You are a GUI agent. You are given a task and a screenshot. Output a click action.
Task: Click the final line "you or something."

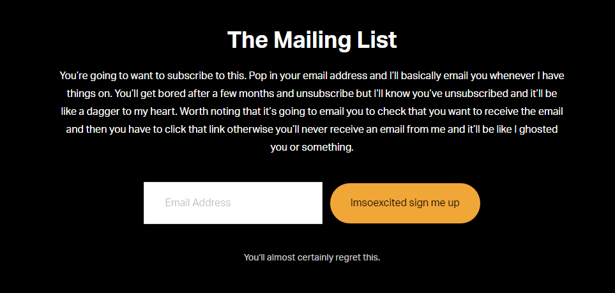[312, 147]
